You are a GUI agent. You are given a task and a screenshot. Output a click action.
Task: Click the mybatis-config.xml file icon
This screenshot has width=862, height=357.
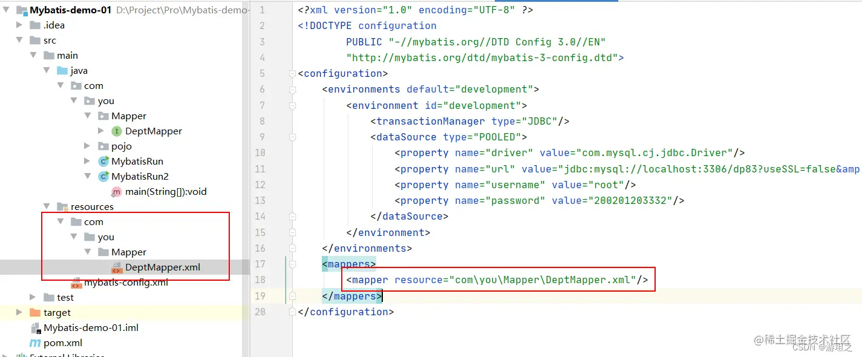click(x=76, y=283)
